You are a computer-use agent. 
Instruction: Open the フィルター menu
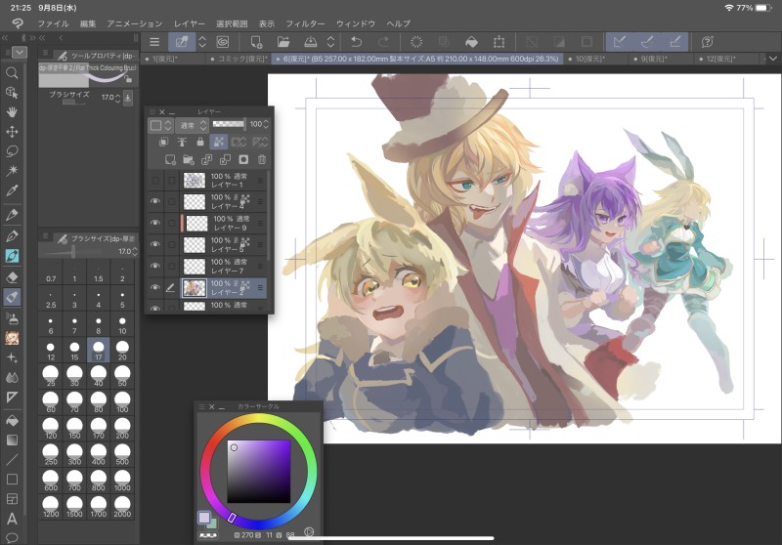coord(305,23)
